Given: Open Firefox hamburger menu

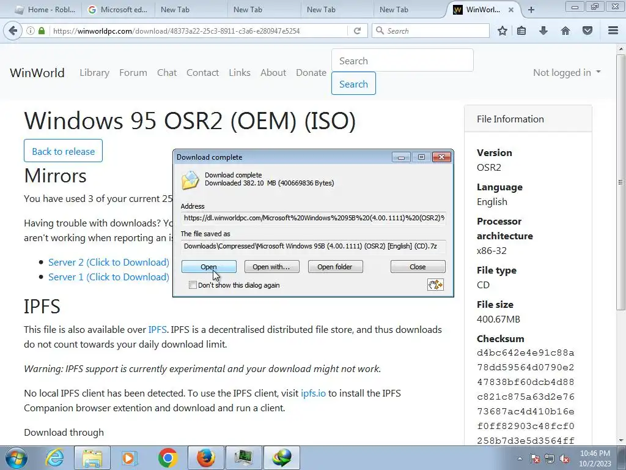Looking at the screenshot, I should (x=613, y=31).
